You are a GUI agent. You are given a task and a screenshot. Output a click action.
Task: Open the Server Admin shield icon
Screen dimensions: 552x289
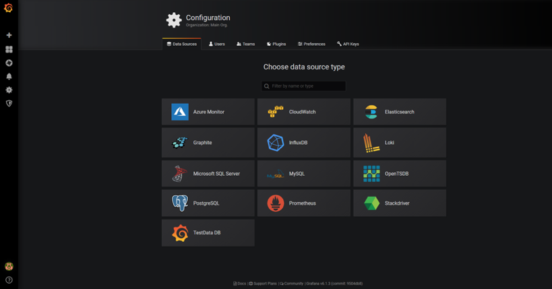click(x=9, y=104)
